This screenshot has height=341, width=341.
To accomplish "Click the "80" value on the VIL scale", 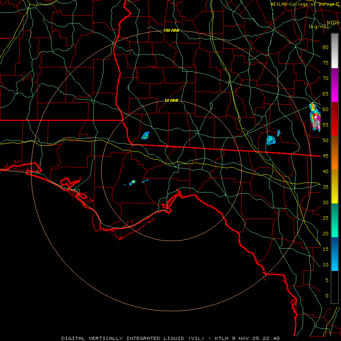I will tap(325, 47).
